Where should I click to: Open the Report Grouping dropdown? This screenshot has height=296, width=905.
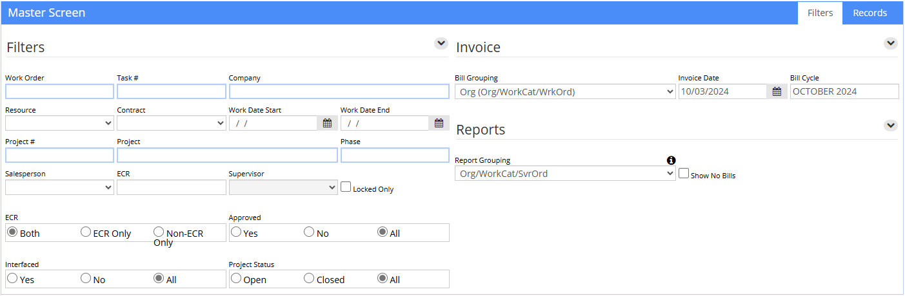(x=565, y=173)
